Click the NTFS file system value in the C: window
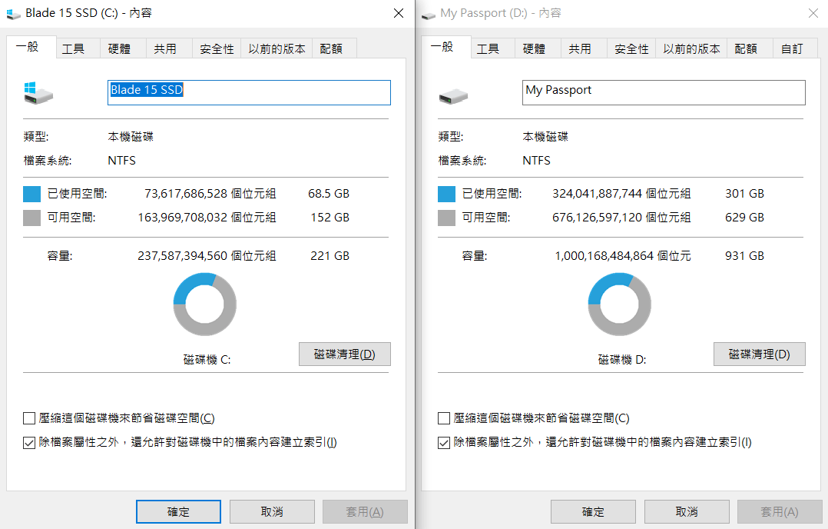 tap(121, 161)
